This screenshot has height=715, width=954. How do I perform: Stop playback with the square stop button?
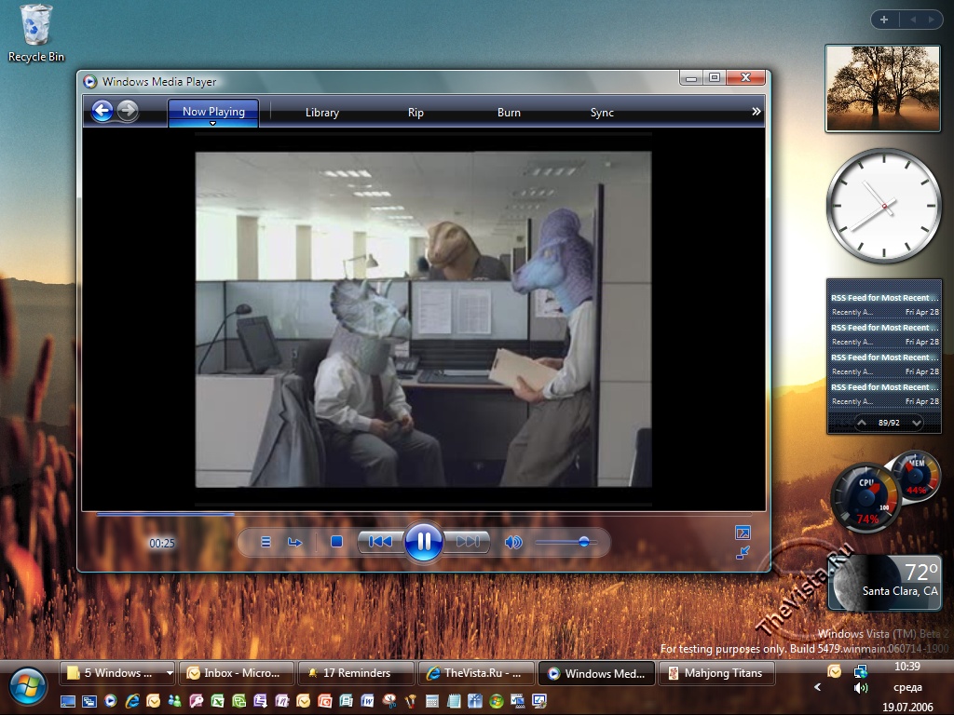[336, 542]
